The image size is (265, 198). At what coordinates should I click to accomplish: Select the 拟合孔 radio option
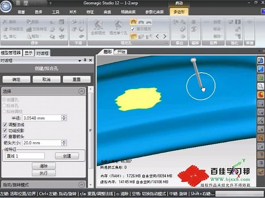pyautogui.click(x=4, y=106)
